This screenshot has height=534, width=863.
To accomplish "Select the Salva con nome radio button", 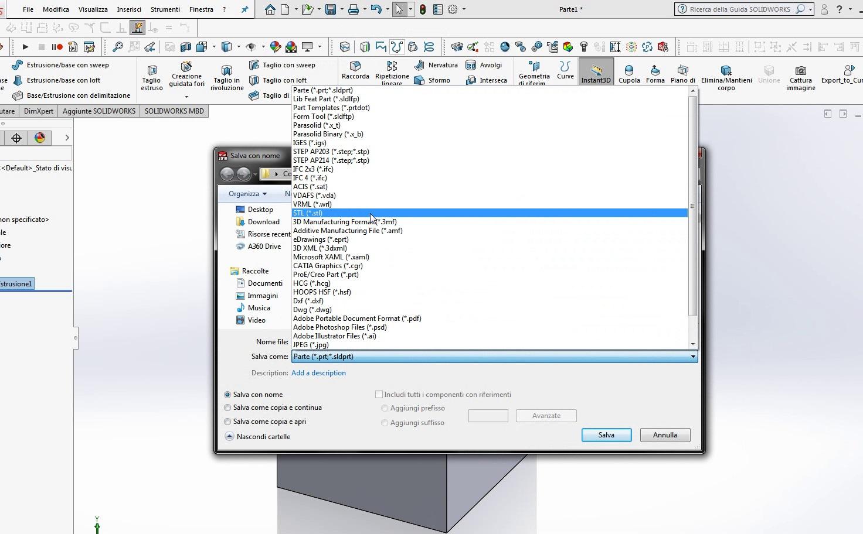I will [x=227, y=395].
